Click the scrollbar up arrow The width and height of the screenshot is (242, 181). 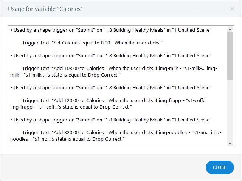point(230,29)
